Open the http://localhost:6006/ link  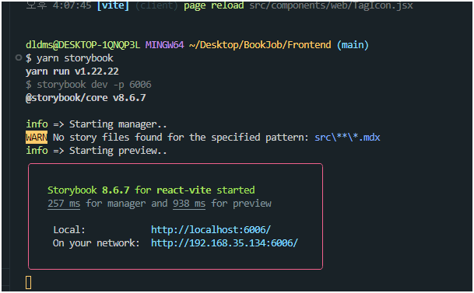211,230
